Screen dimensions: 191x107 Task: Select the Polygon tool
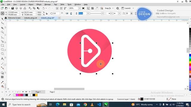(x=2, y=53)
